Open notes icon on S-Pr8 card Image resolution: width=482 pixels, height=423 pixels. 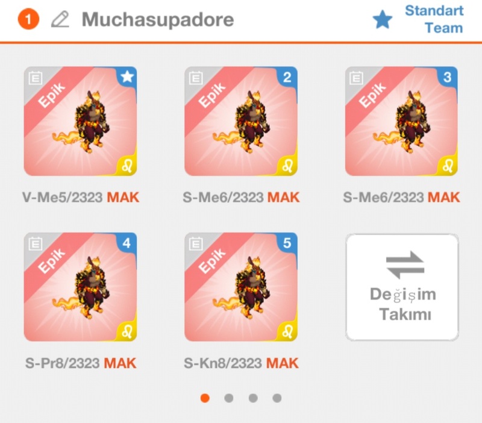[x=36, y=244]
